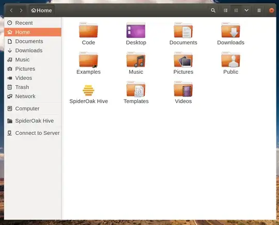Open view options dropdown arrow
This screenshot has height=225, width=279.
point(246,10)
